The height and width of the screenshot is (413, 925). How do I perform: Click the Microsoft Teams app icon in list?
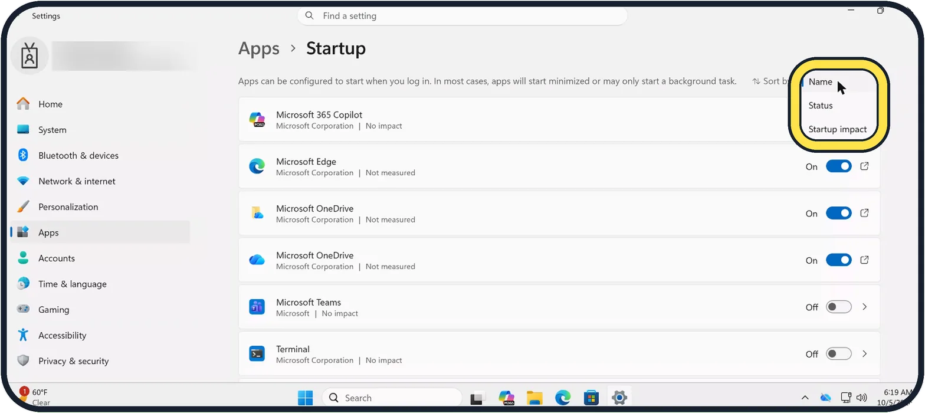pos(257,307)
